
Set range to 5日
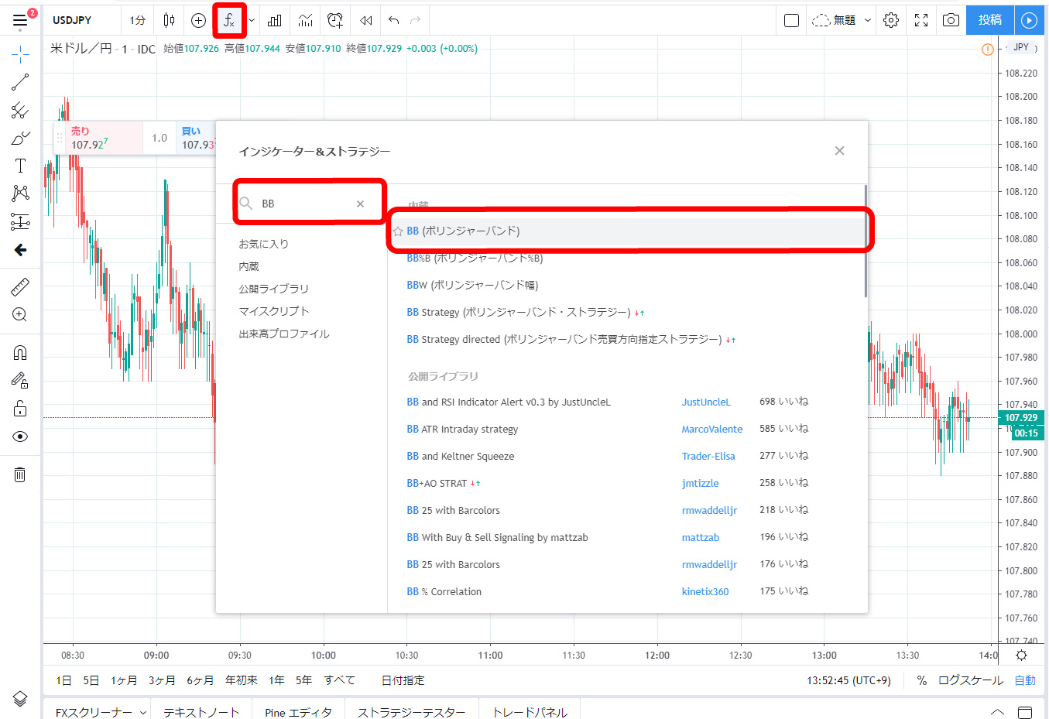point(91,680)
